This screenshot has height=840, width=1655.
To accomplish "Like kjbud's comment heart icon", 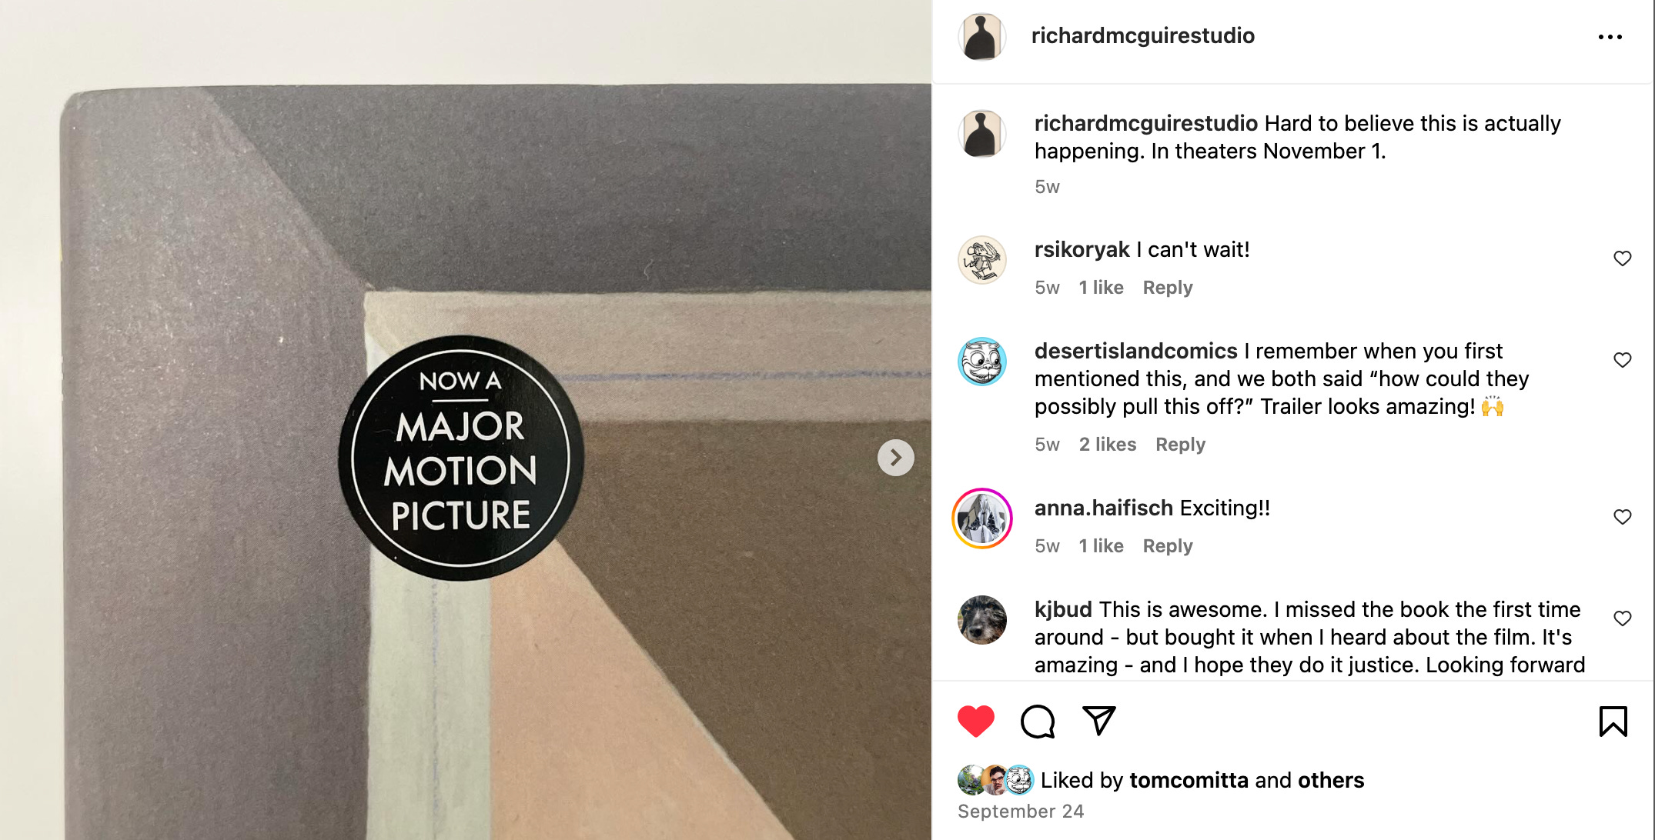I will pos(1623,618).
